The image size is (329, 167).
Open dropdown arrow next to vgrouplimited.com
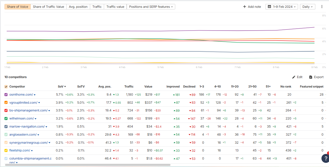pos(39,103)
